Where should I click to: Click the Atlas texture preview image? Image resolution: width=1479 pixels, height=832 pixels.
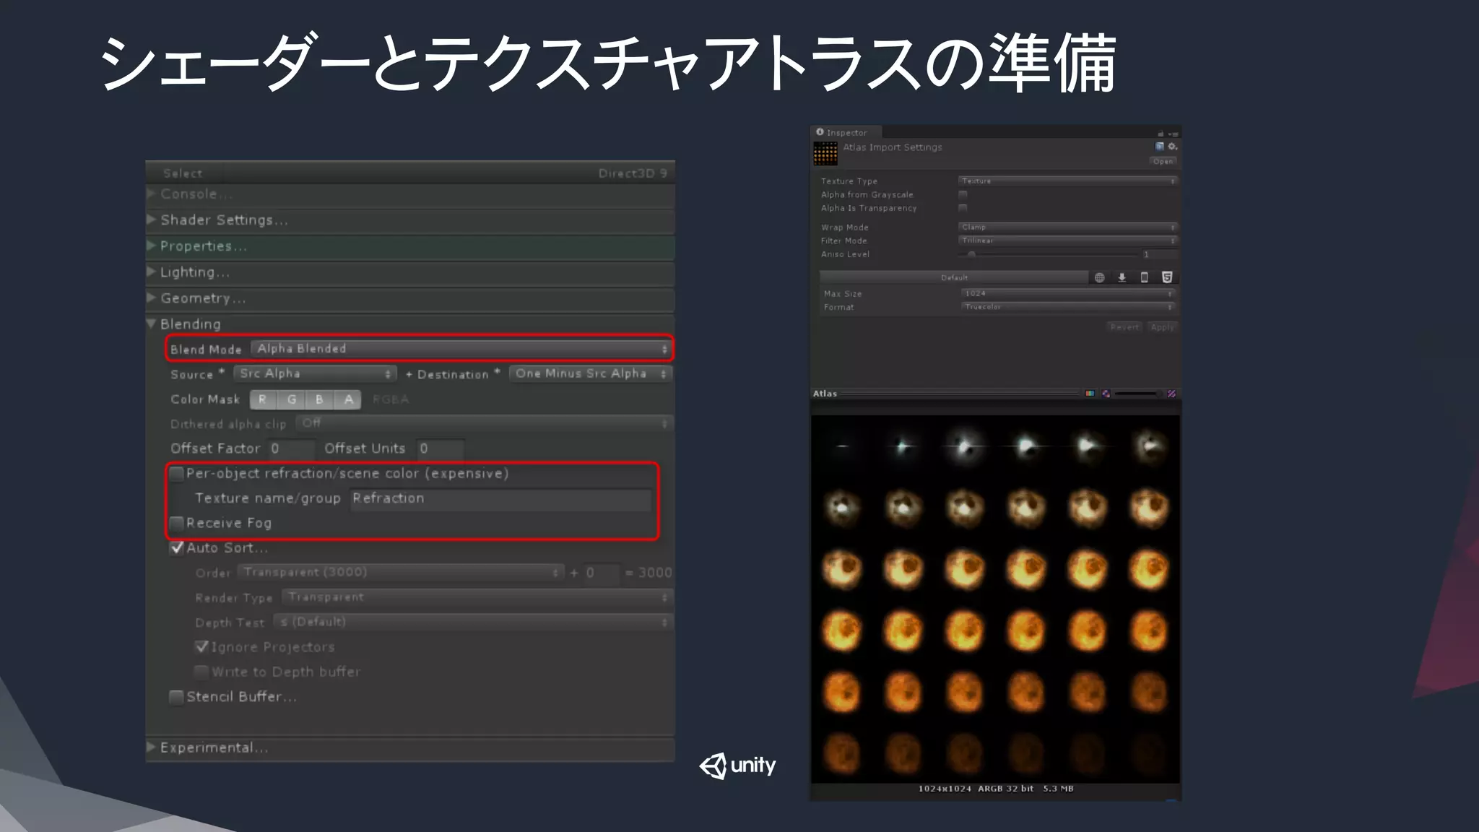[996, 599]
